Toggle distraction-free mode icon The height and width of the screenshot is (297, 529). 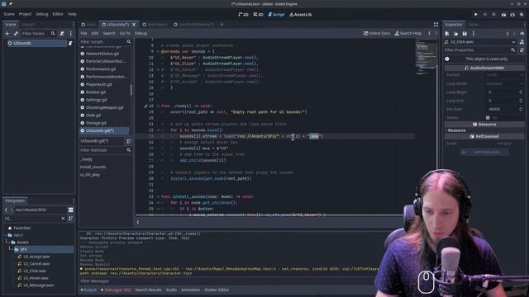point(436,24)
